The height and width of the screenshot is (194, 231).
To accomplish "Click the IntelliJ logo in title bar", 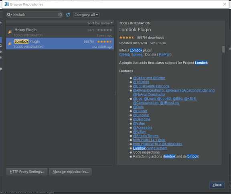I will (6, 4).
